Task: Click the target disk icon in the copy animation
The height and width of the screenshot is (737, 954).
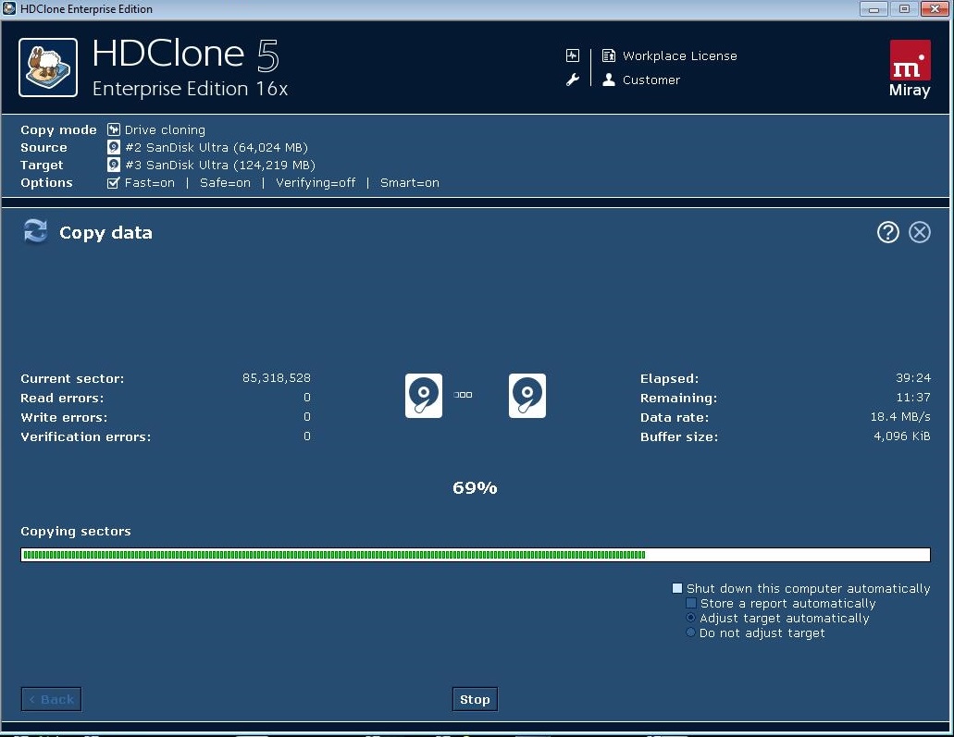Action: point(527,396)
